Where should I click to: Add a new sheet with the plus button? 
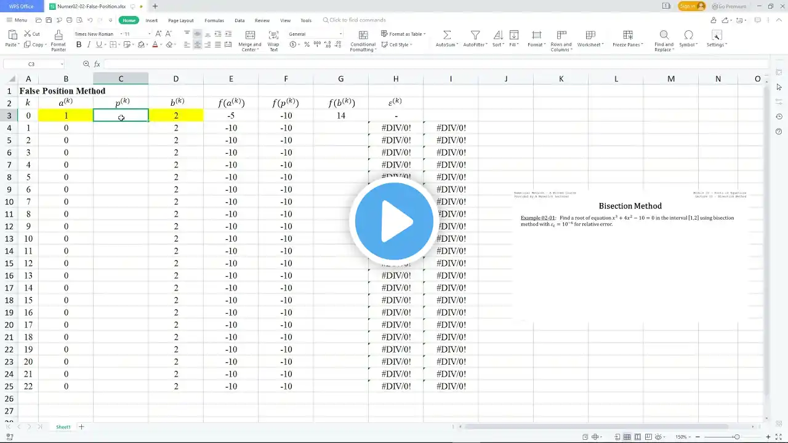(x=81, y=427)
